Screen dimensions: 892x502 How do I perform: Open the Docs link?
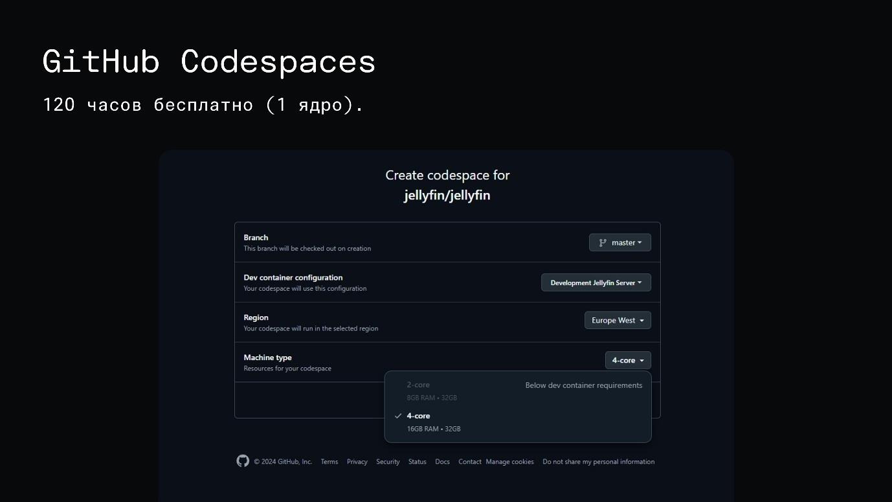point(442,461)
